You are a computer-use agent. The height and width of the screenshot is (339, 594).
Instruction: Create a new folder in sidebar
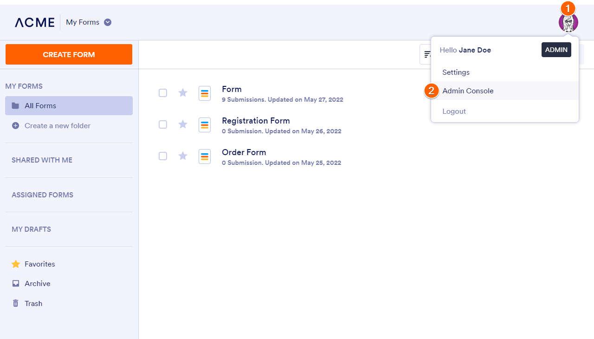point(57,126)
